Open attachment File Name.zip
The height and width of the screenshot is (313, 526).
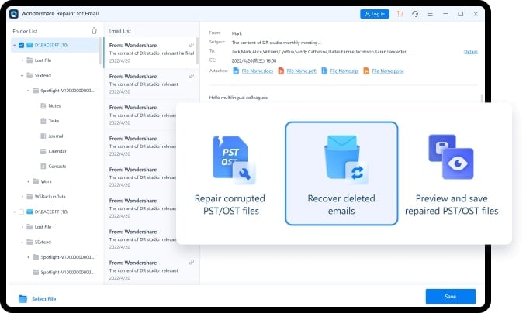coord(344,71)
